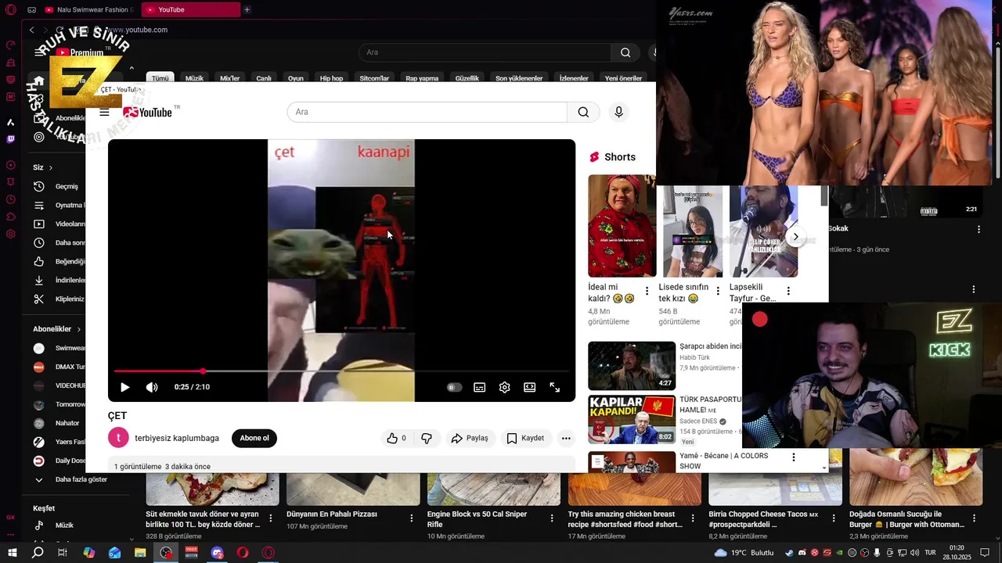Switch the player to theater mode
The width and height of the screenshot is (1002, 563).
[x=529, y=387]
